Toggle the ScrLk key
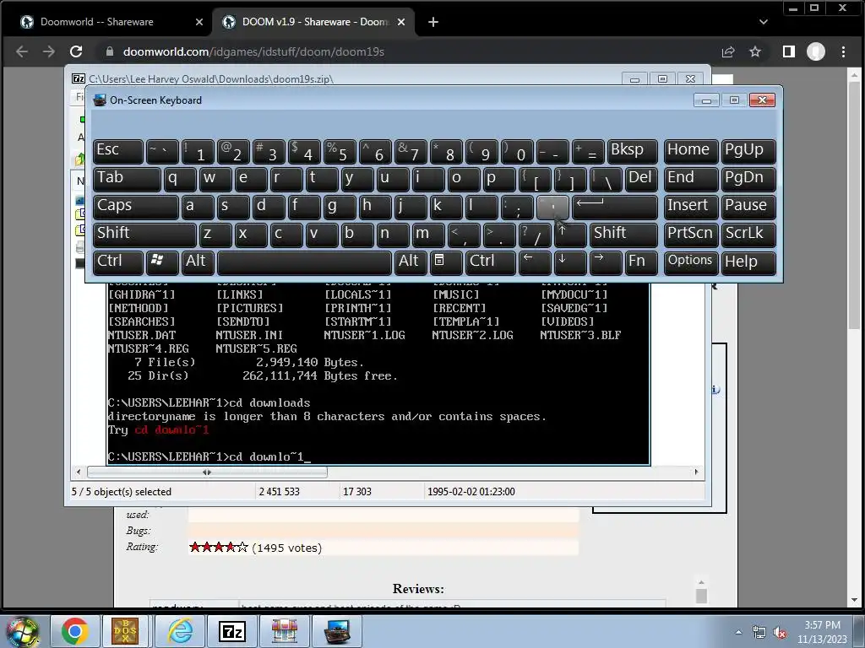The image size is (865, 648). (748, 235)
